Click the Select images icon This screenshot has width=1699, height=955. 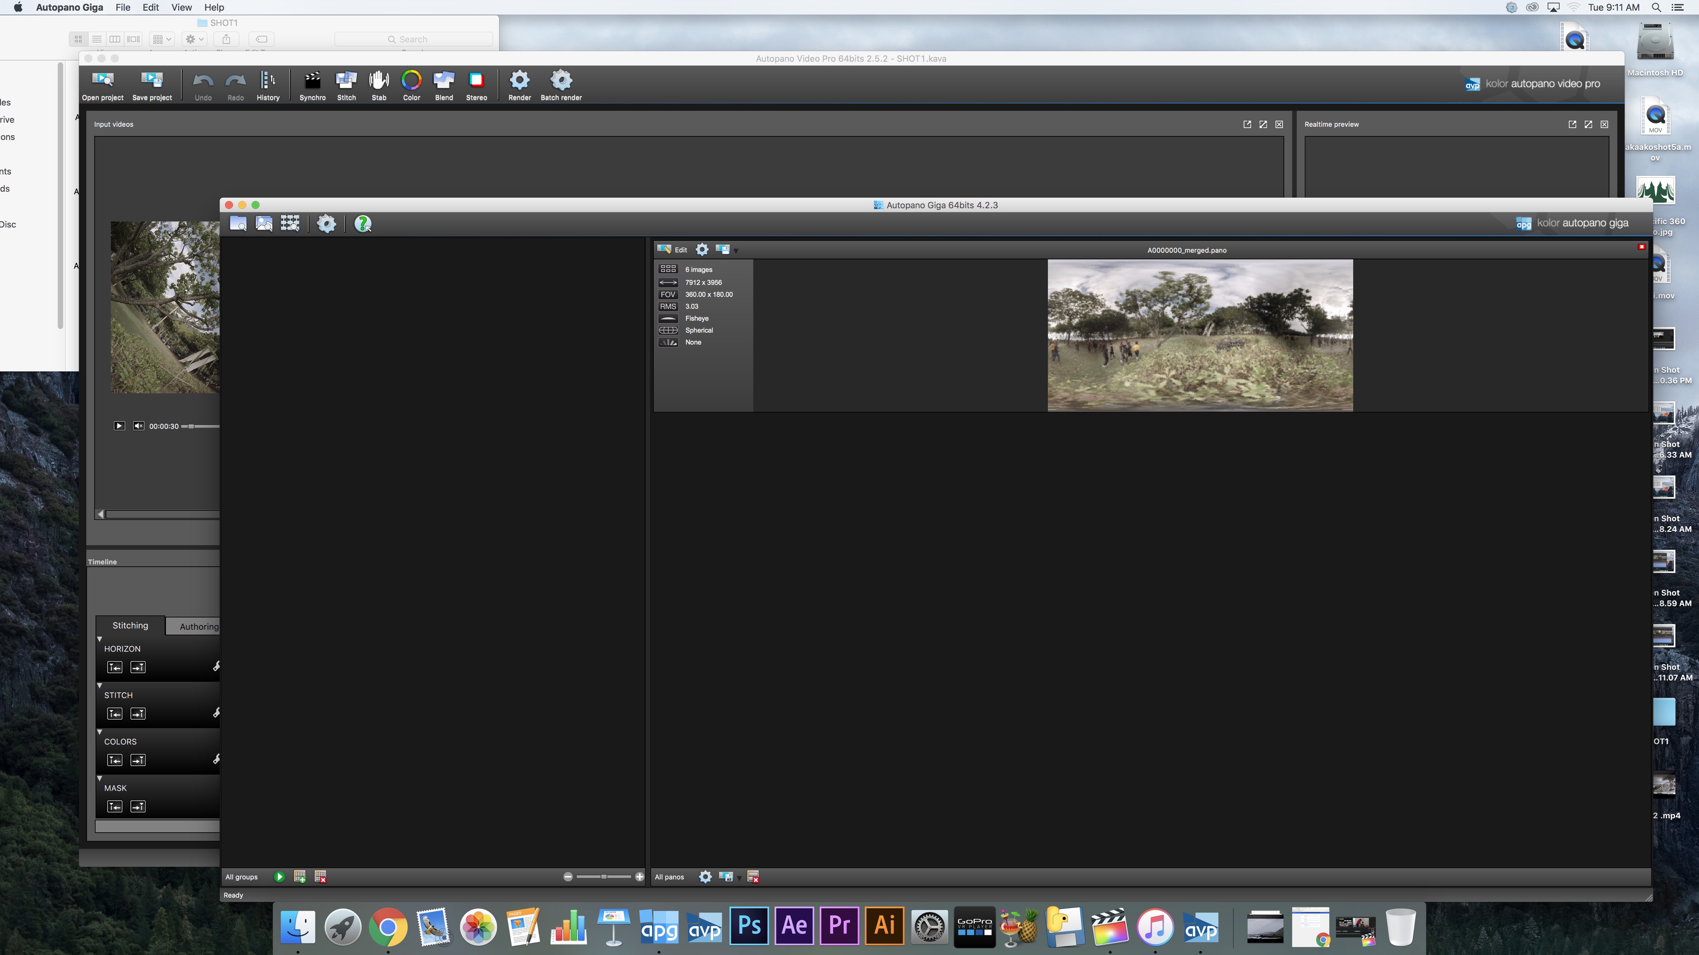tap(264, 223)
